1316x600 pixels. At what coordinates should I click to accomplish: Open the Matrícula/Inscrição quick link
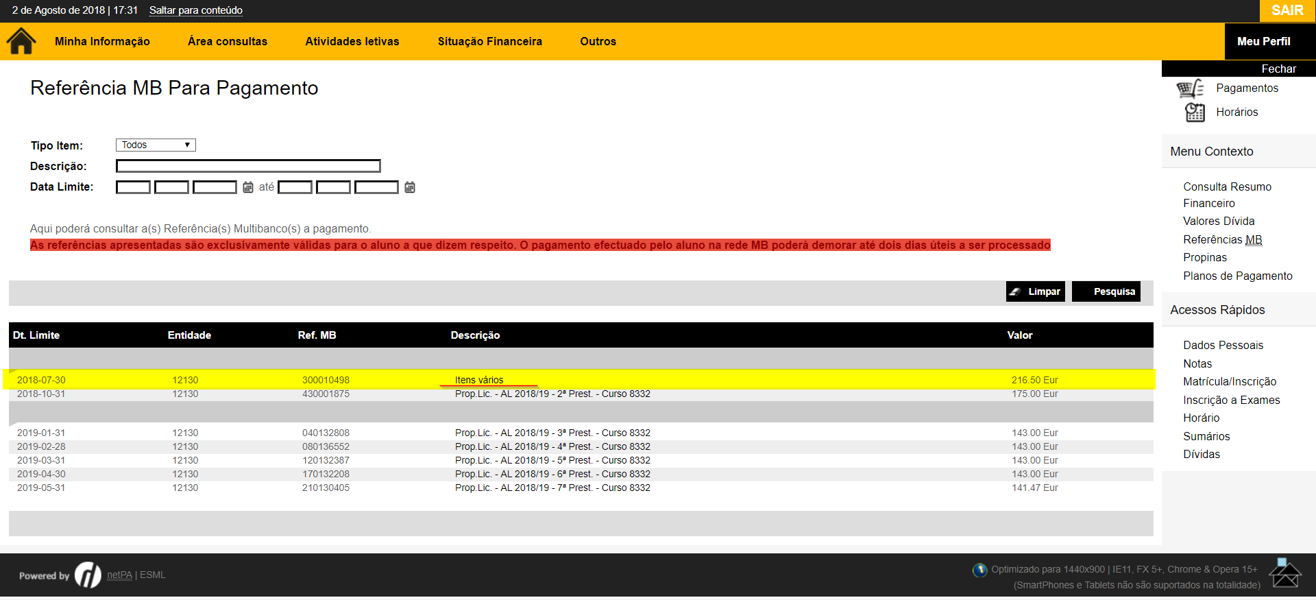point(1230,381)
